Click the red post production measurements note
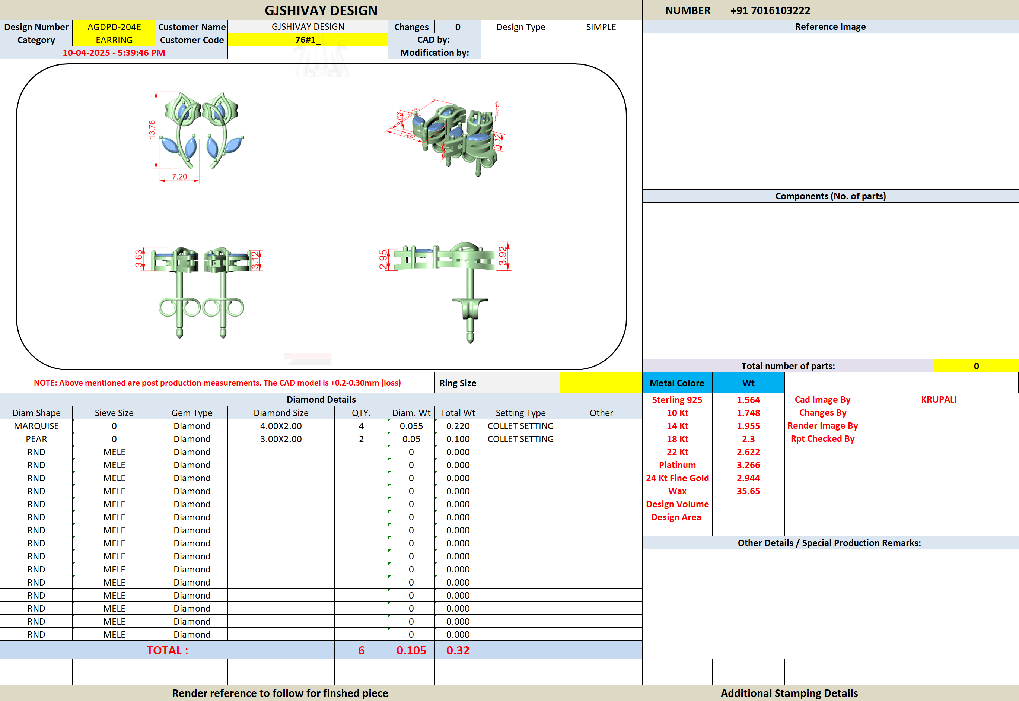 [x=217, y=383]
